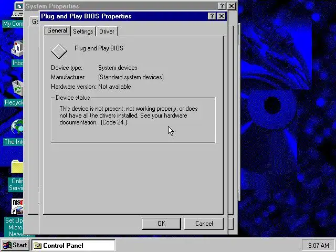Viewport: 336px width, 252px height.
Task: Confirm with the OK button
Action: pos(161,224)
